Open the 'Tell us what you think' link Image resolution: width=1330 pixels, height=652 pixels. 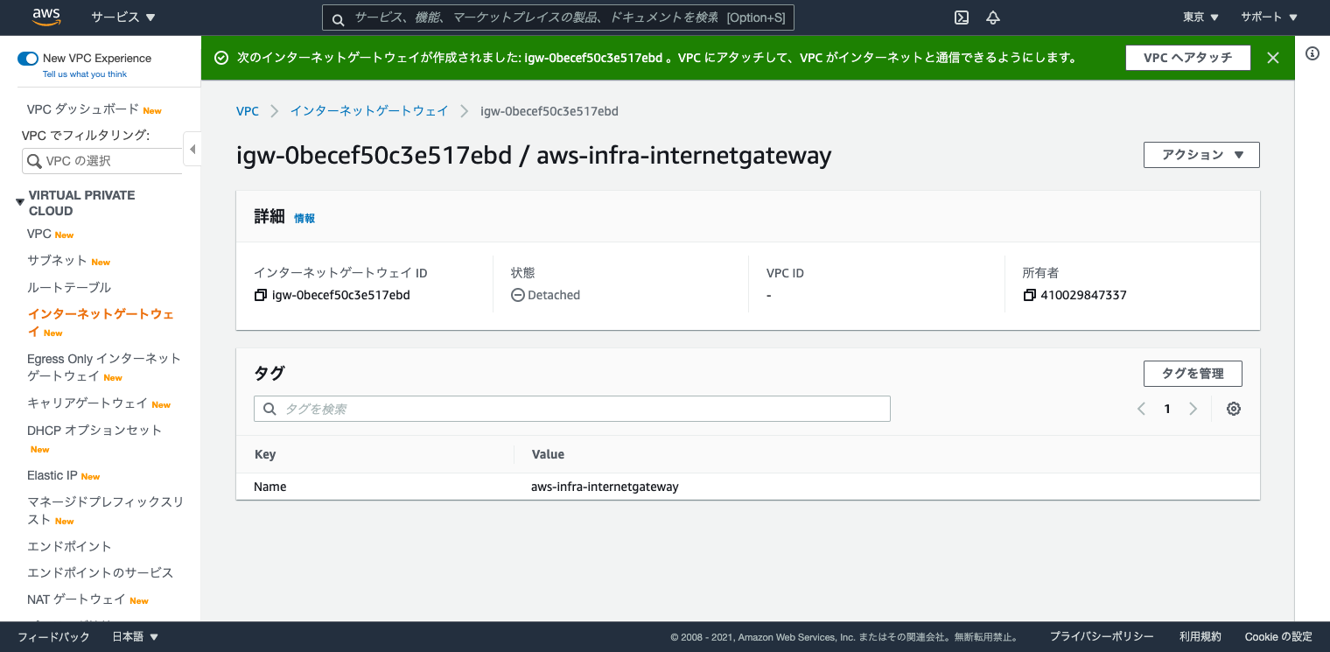pyautogui.click(x=85, y=74)
